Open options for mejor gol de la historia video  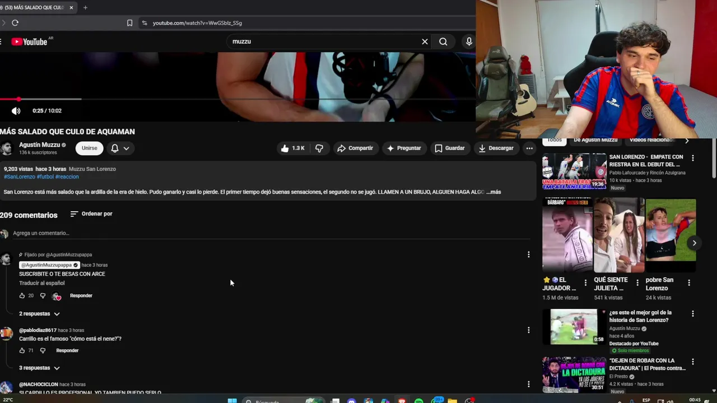pos(693,314)
